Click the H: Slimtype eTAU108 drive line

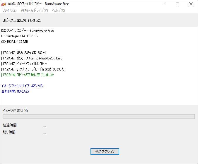[19, 36]
